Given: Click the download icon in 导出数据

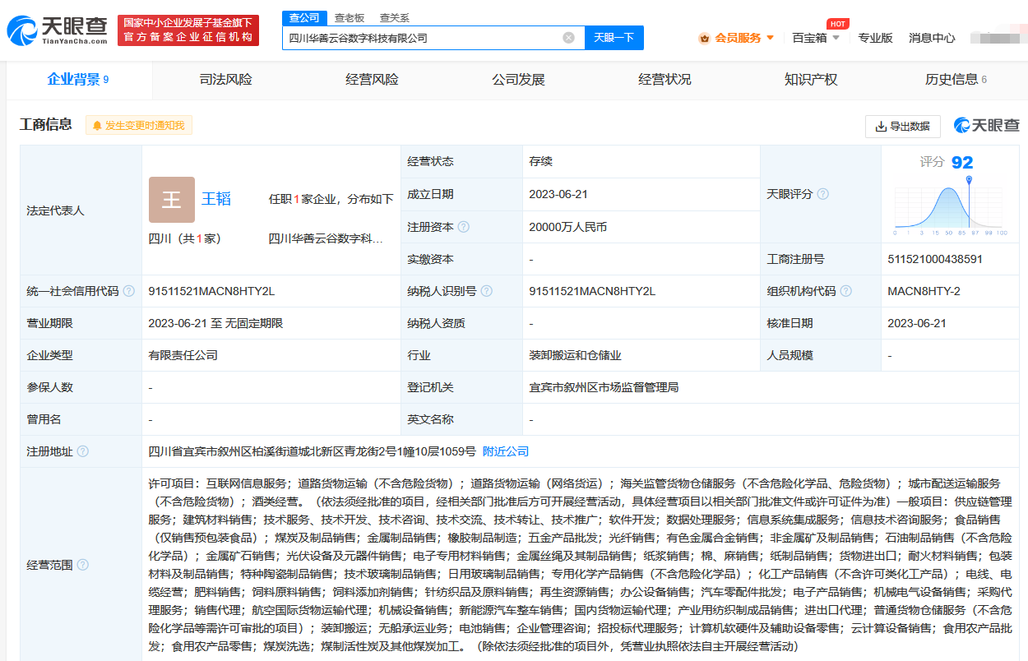Looking at the screenshot, I should coord(881,127).
